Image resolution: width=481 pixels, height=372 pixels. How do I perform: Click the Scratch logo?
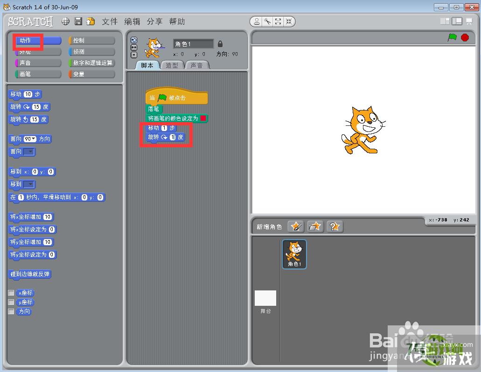(30, 21)
